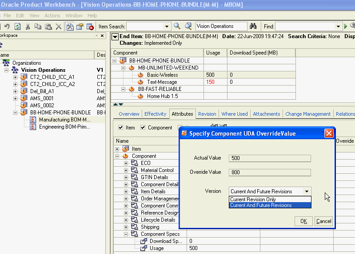Image resolution: width=355 pixels, height=254 pixels.
Task: Click OK in the UDA Override dialog
Action: pos(303,221)
